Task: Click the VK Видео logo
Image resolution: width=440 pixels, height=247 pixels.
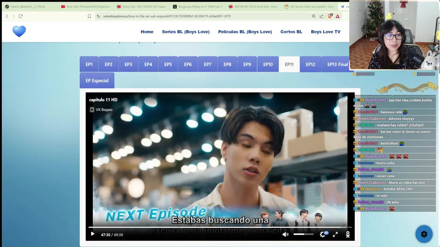Action: click(x=101, y=109)
